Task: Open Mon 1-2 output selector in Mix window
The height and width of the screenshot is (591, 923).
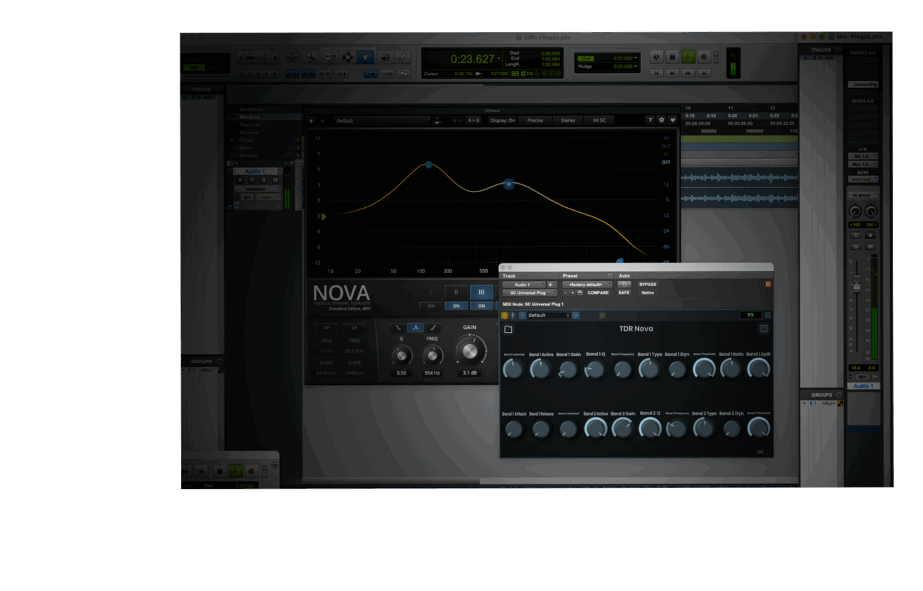Action: [863, 164]
